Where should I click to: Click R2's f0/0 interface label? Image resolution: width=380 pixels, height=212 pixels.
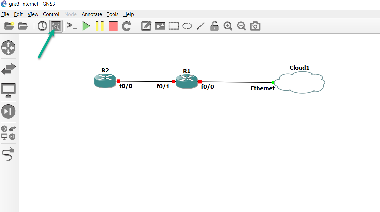coord(126,86)
